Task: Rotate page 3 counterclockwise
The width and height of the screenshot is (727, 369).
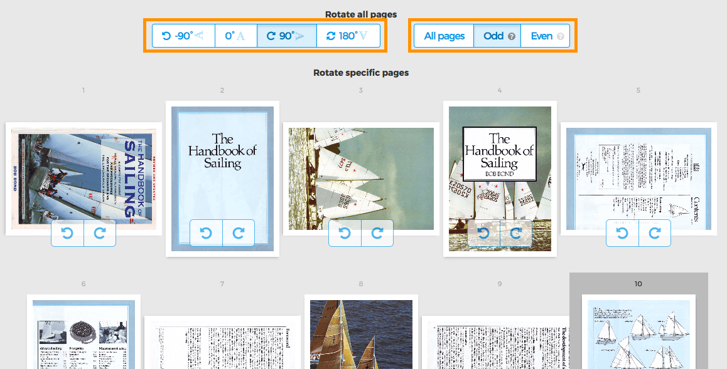Action: coord(345,233)
